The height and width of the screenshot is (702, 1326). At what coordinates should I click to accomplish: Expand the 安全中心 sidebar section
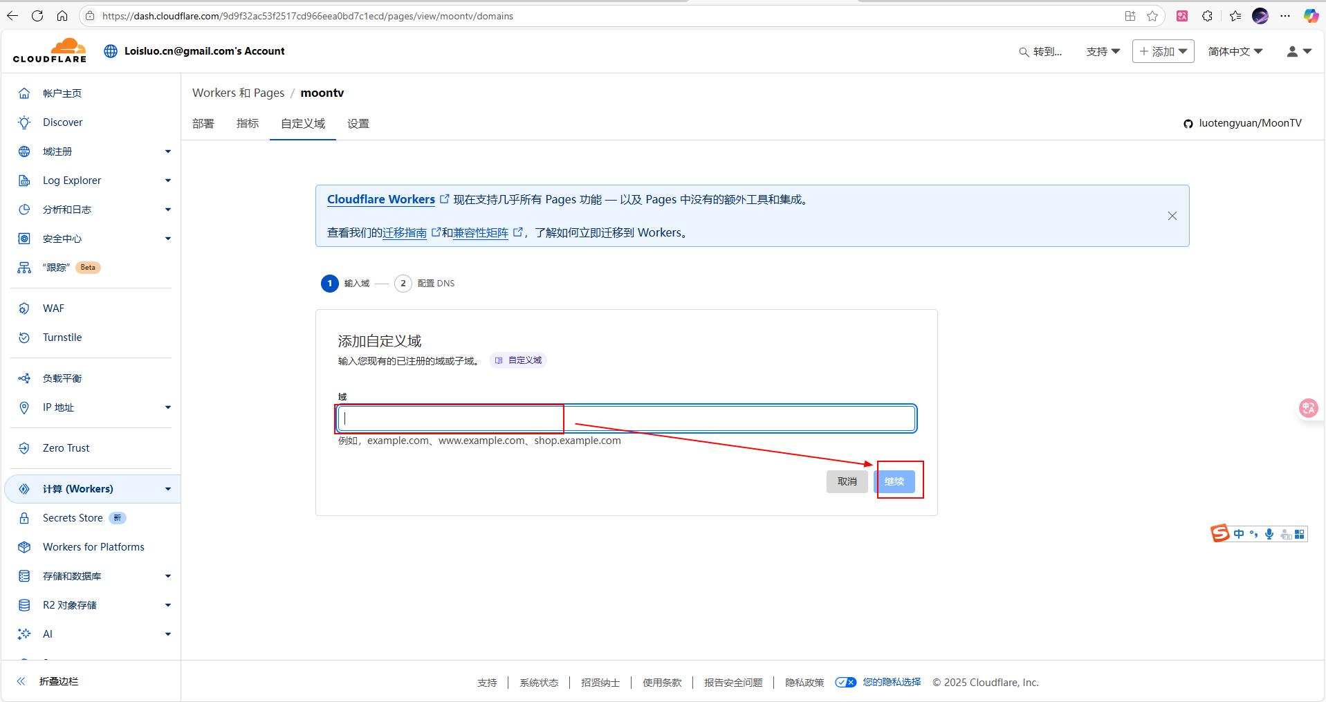[x=168, y=239]
